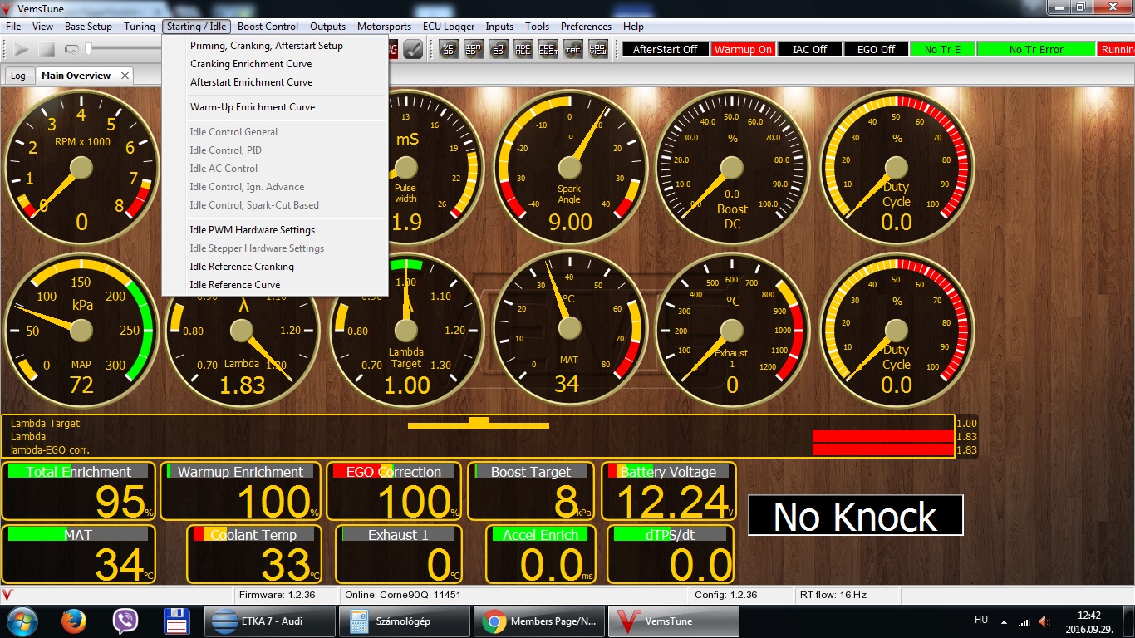The height and width of the screenshot is (638, 1135).
Task: Click the checkmark icon in toolbar
Action: tap(413, 49)
